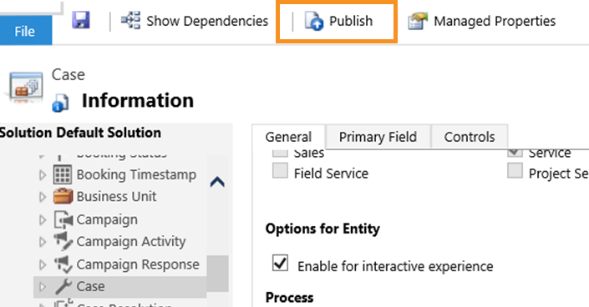
Task: Select Case in the tree
Action: point(90,286)
